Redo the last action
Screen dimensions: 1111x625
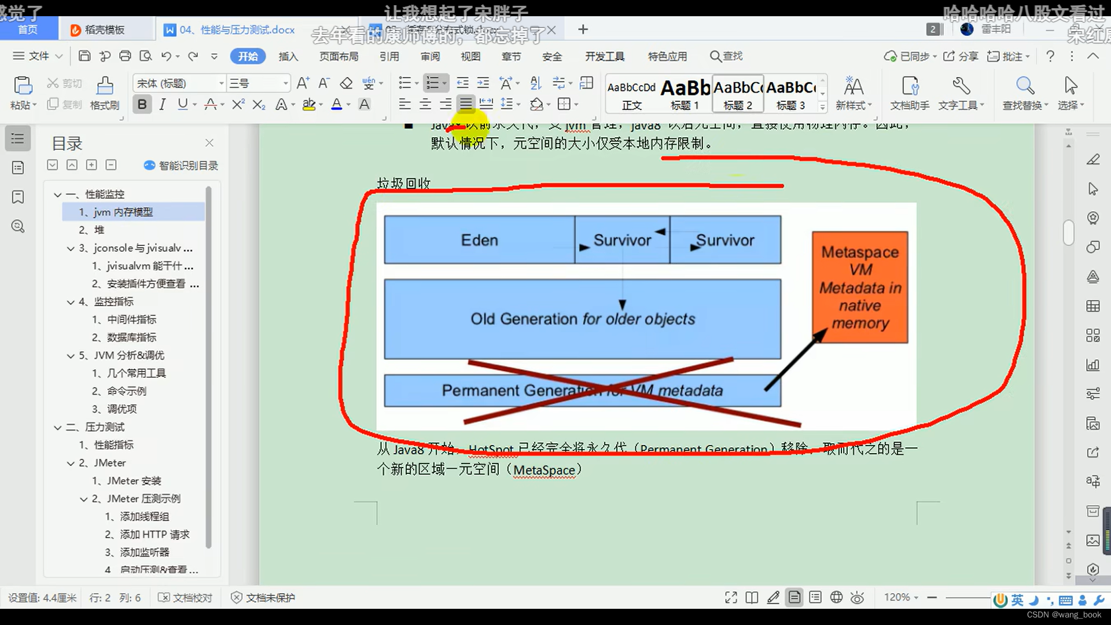pos(193,56)
